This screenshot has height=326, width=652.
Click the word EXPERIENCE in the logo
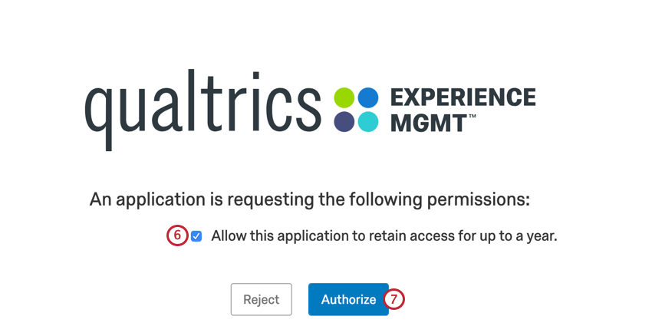tap(463, 98)
